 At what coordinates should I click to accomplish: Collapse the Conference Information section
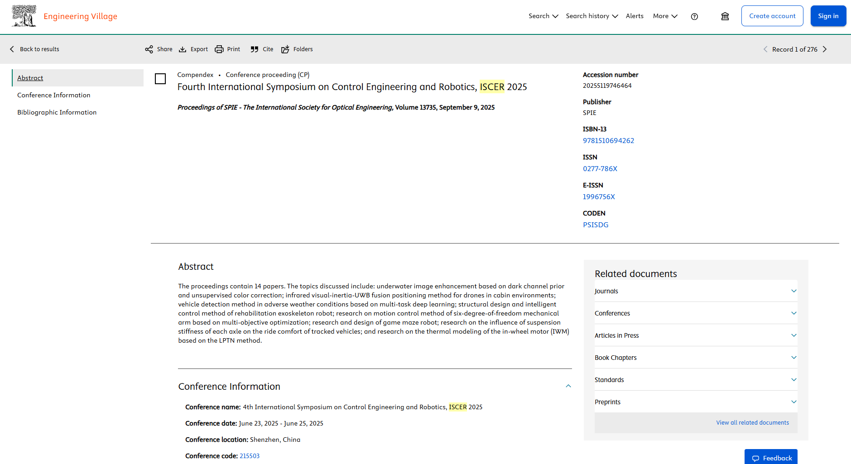coord(568,386)
